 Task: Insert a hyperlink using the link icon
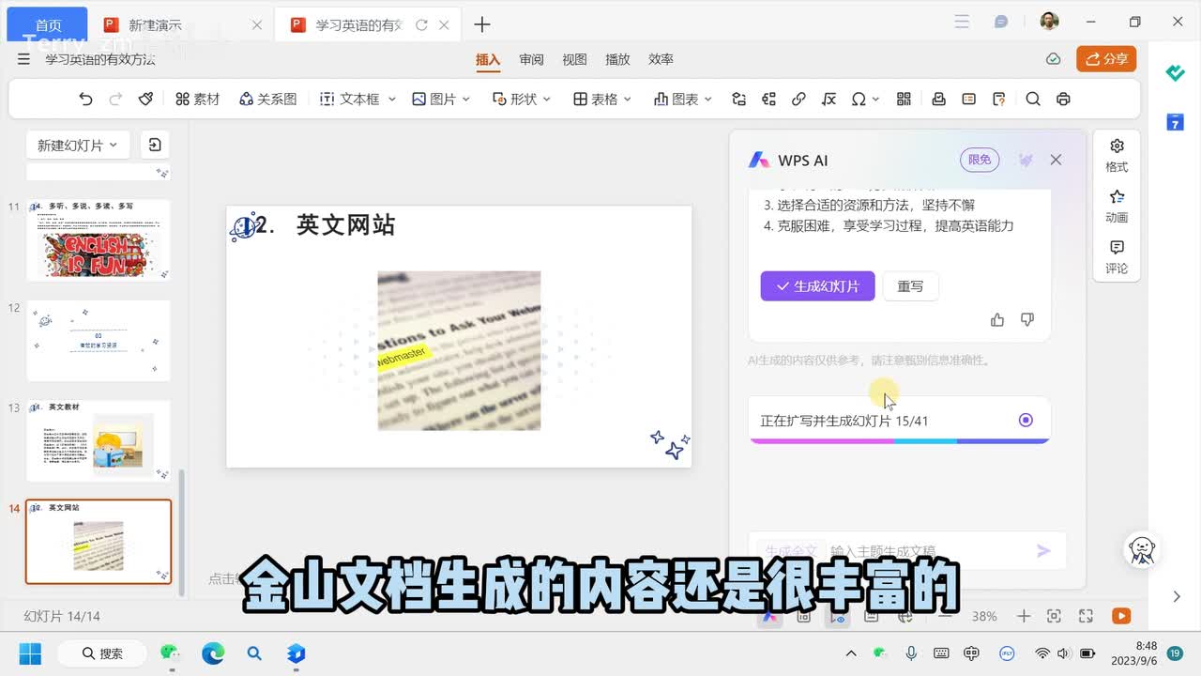tap(798, 99)
